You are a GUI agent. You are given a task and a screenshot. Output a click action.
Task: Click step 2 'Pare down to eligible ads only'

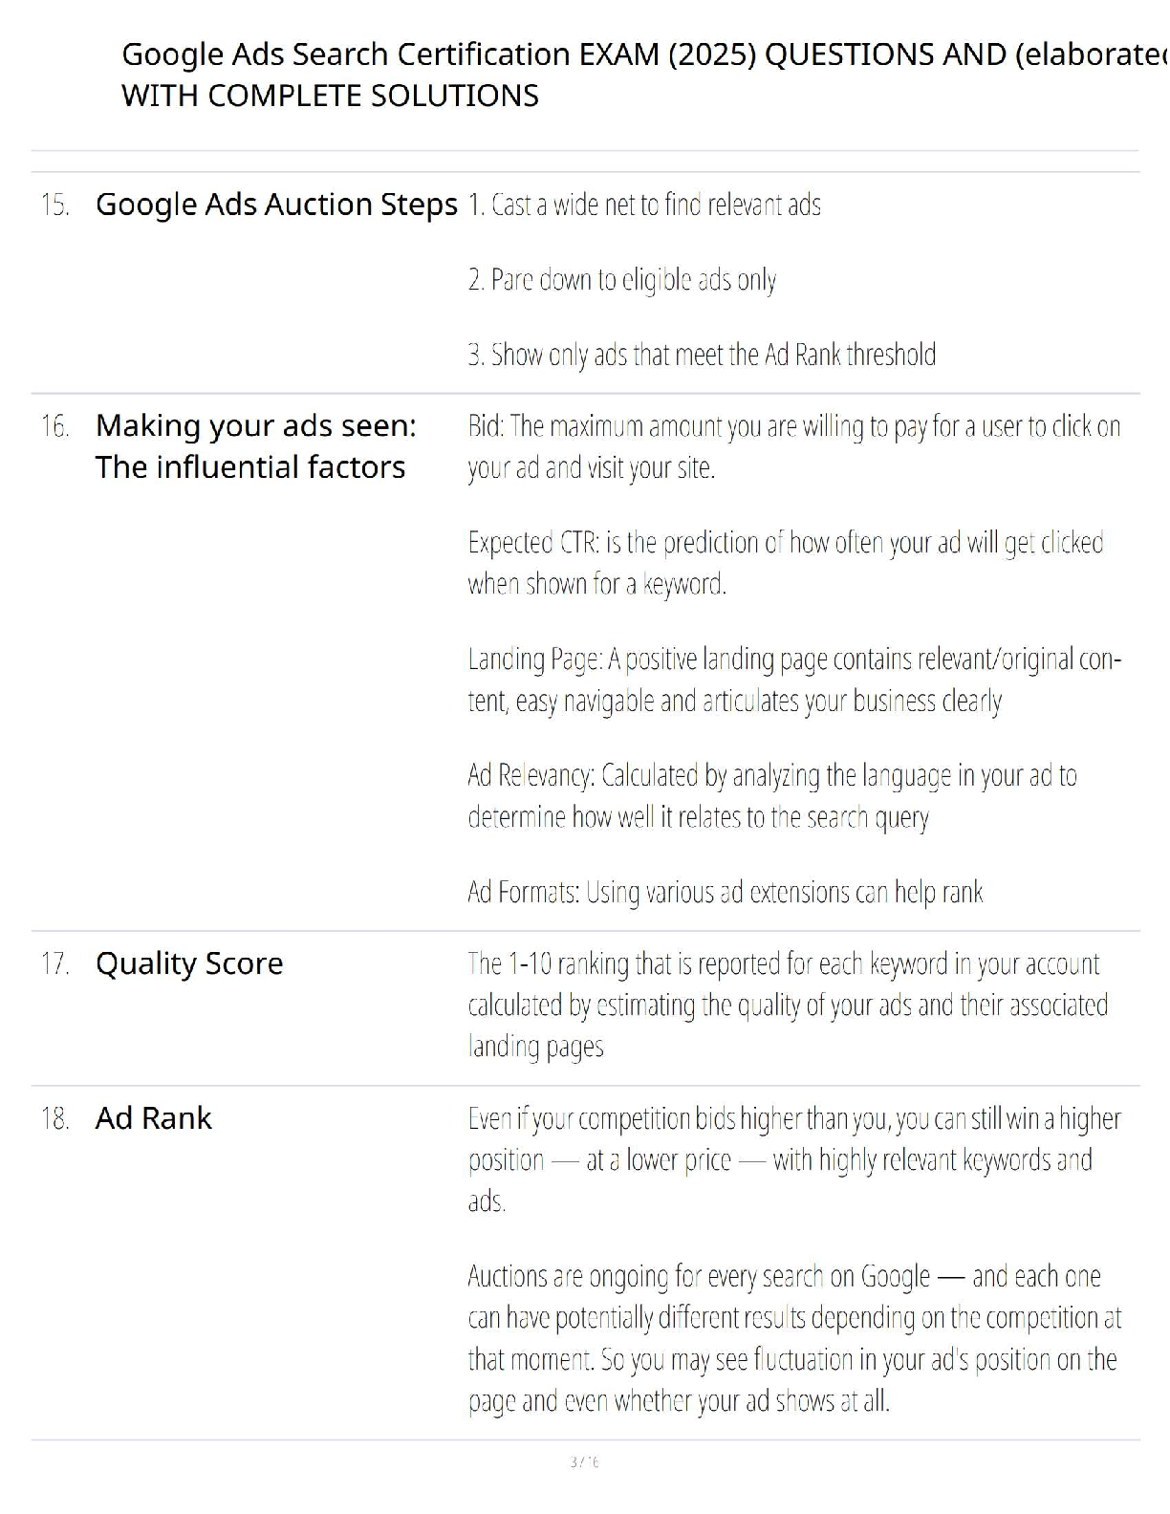[x=622, y=280]
